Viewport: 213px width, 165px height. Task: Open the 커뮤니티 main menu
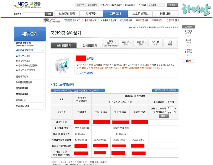pos(165,14)
